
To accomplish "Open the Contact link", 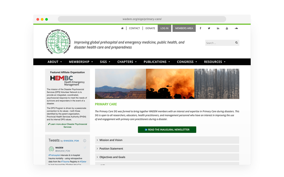I will tap(135, 28).
